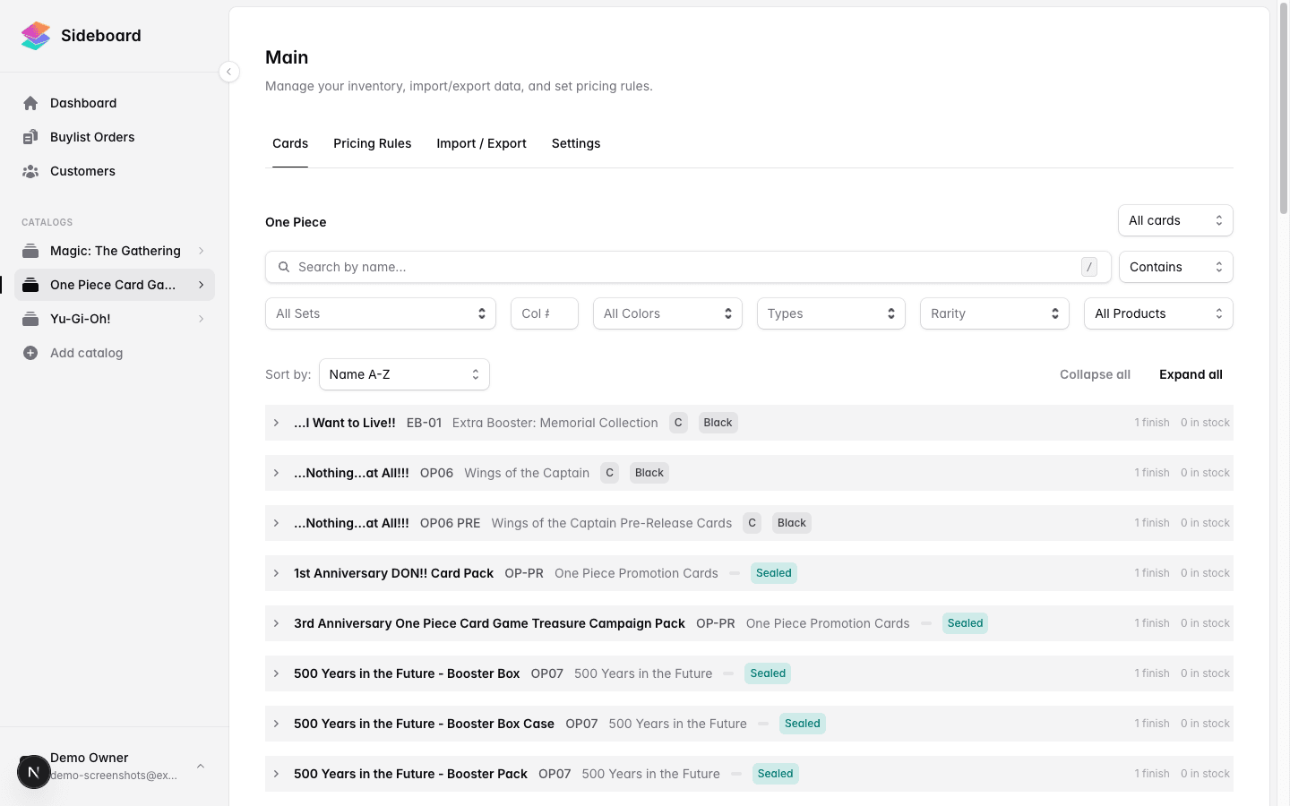Open the Rarity dropdown
1290x806 pixels.
click(x=994, y=313)
